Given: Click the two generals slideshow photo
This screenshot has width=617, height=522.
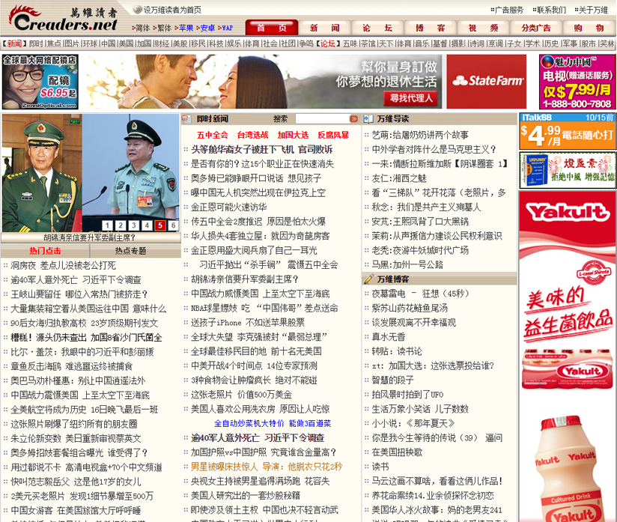Looking at the screenshot, I should [91, 173].
